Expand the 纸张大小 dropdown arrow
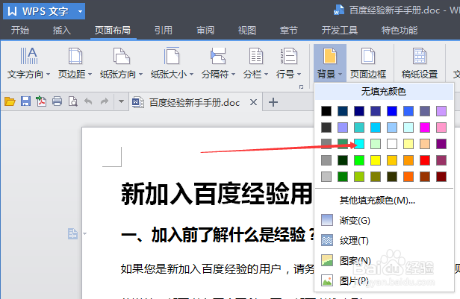Viewport: 460px width, 299px height. [x=191, y=75]
